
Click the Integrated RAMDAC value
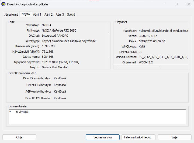55,36
